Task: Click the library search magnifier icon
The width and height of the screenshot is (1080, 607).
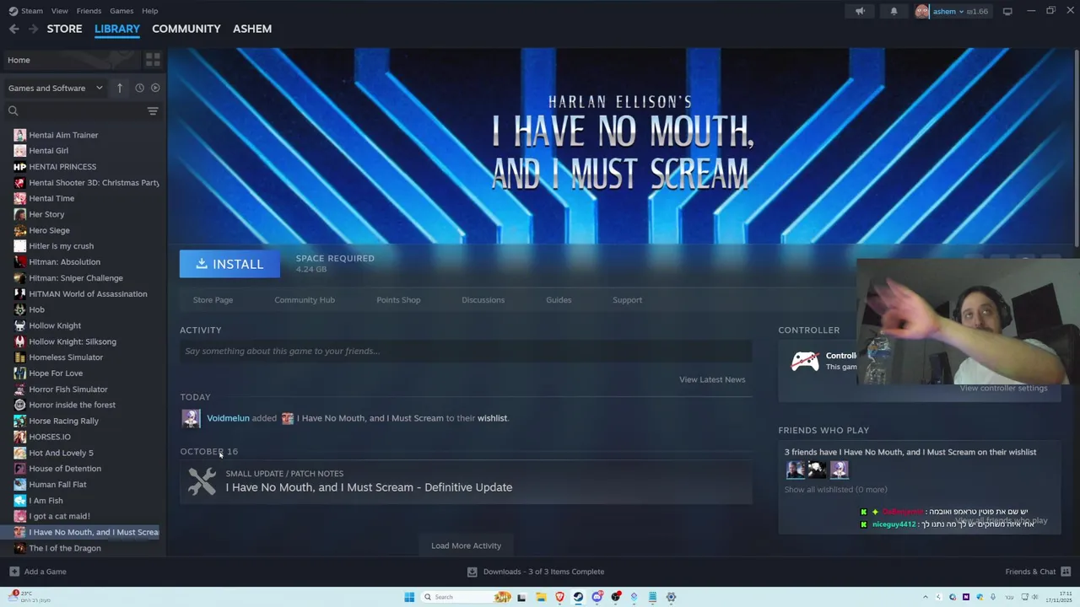Action: pos(13,110)
